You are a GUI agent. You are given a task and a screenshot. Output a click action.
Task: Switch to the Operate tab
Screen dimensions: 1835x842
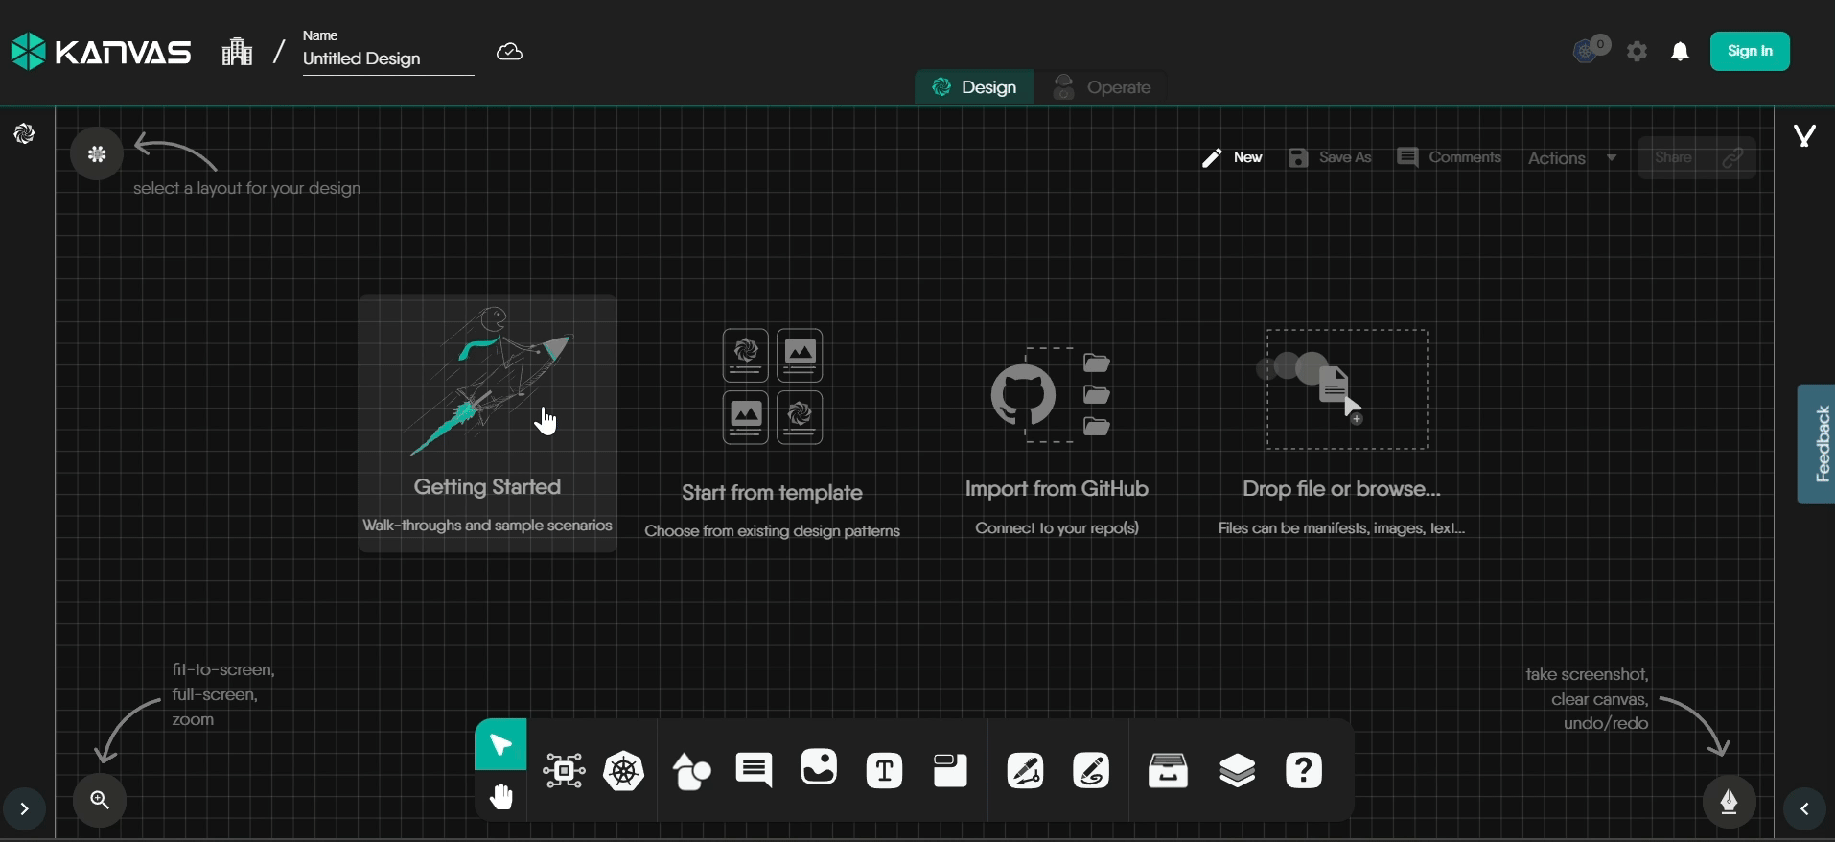pyautogui.click(x=1103, y=87)
